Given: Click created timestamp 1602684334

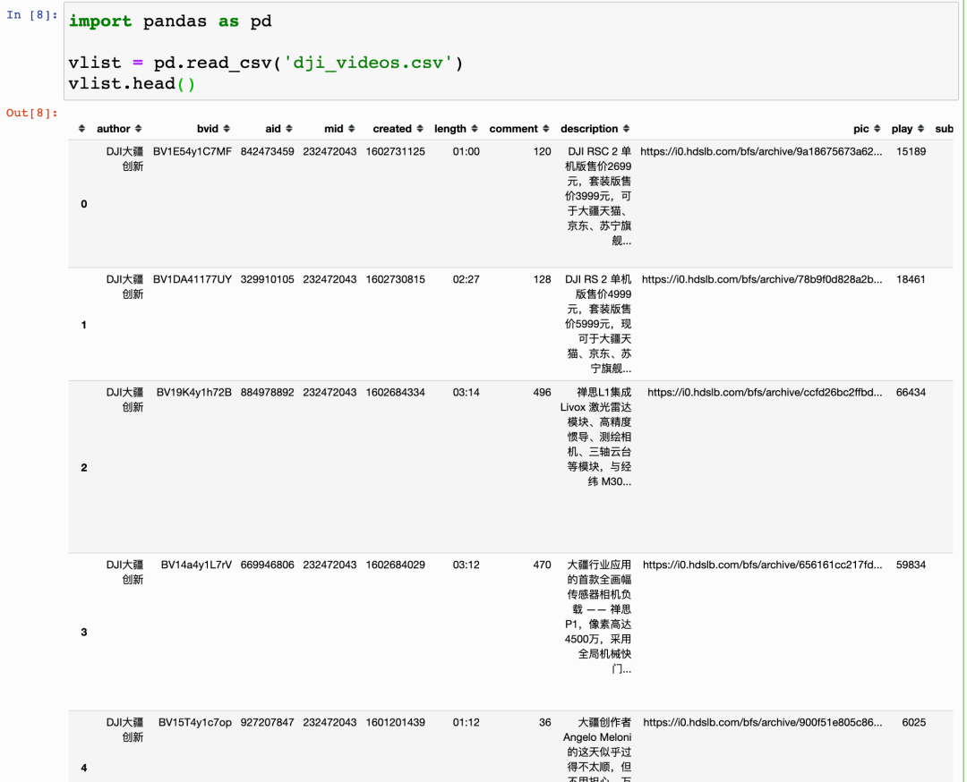Looking at the screenshot, I should coord(396,393).
